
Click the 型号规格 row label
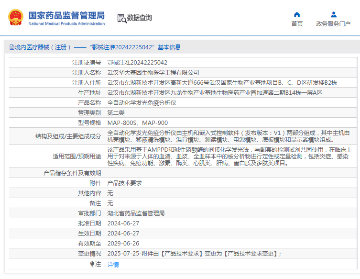[89, 123]
